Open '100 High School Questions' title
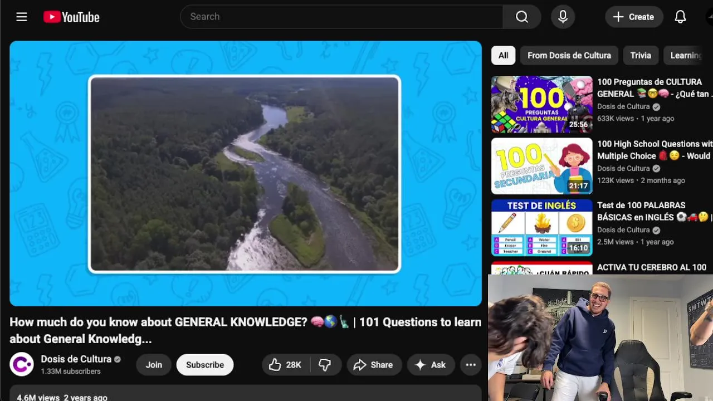Image resolution: width=713 pixels, height=401 pixels. pyautogui.click(x=655, y=150)
